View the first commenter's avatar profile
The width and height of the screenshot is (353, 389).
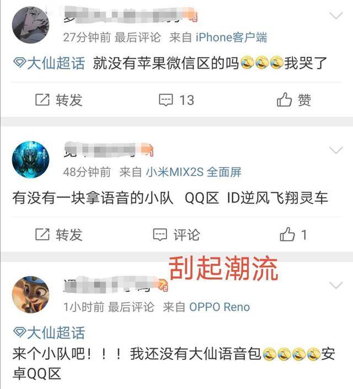tap(30, 25)
